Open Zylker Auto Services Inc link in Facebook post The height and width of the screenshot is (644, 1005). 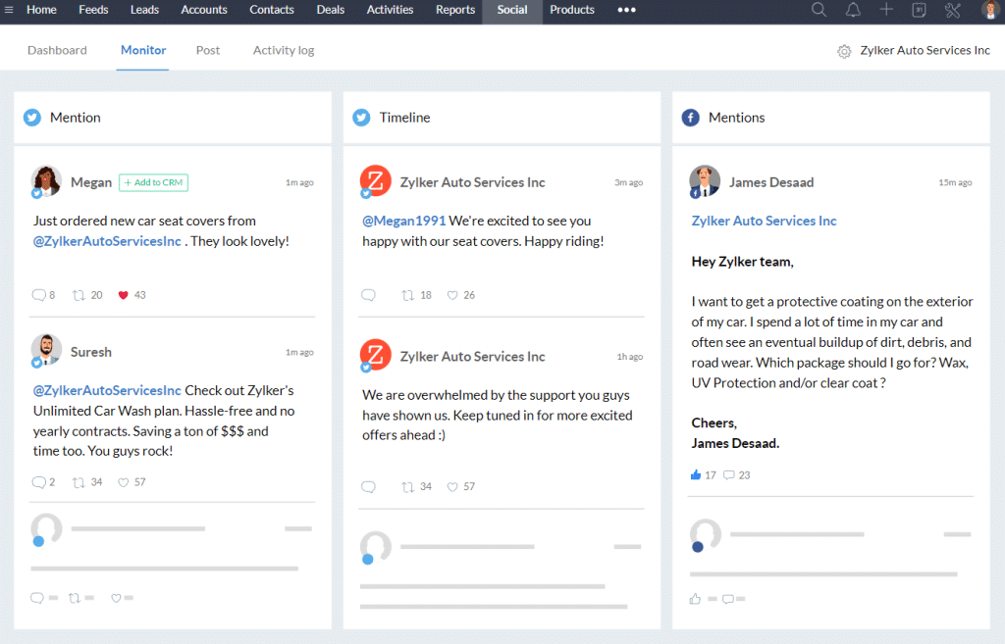(764, 221)
